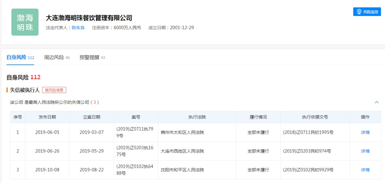
Task: Open 详情 for 沈阳市和平区人民法院 row
Action: (365, 170)
